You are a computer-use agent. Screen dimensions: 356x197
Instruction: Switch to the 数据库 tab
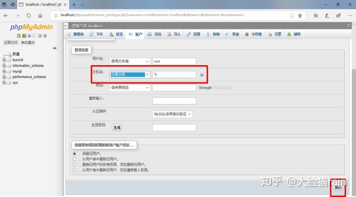76,34
